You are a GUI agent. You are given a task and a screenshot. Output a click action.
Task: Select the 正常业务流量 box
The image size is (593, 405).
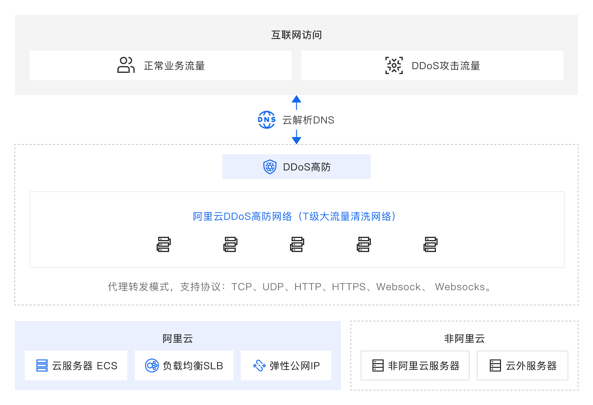(x=161, y=65)
